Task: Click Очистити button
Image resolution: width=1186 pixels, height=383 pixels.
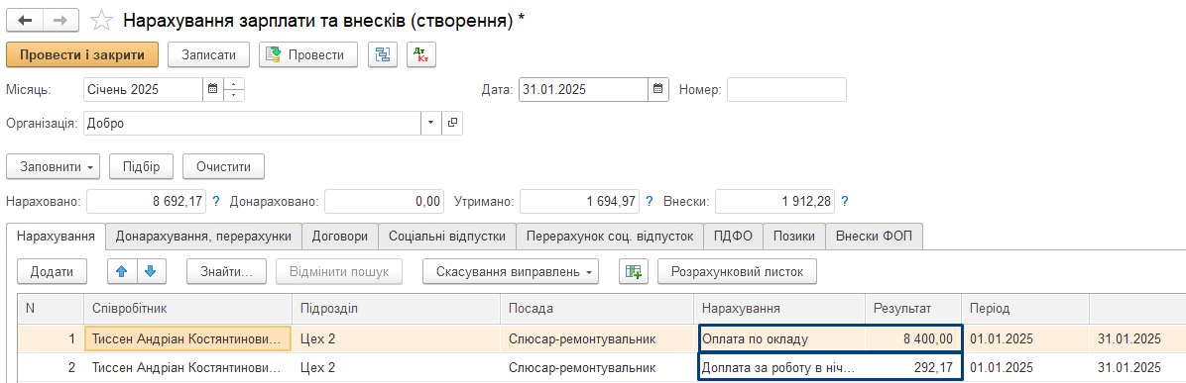Action: 224,166
